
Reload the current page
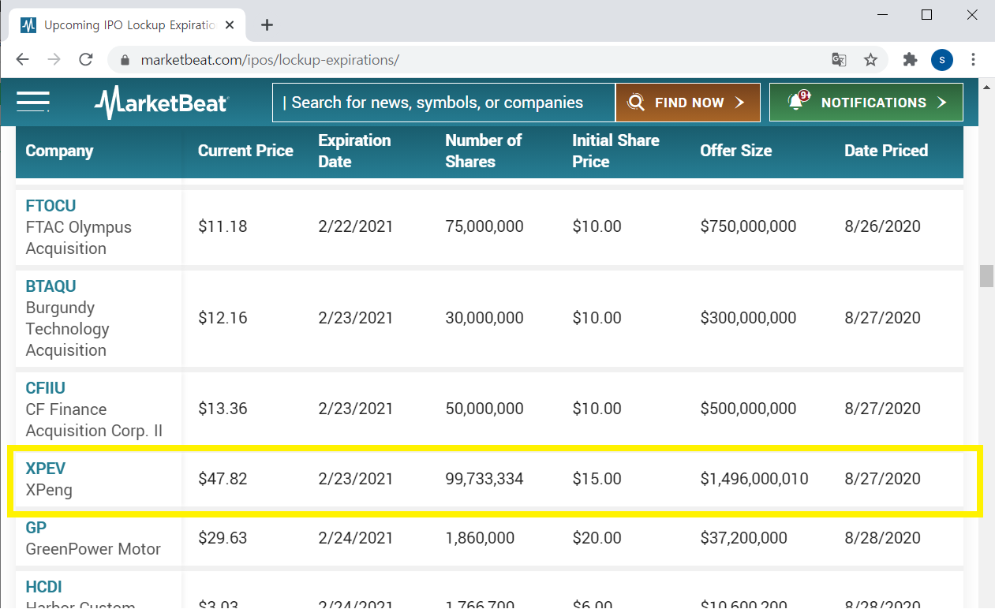click(86, 60)
